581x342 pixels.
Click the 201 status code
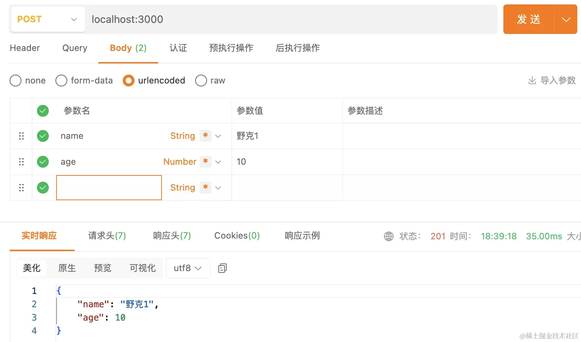438,236
